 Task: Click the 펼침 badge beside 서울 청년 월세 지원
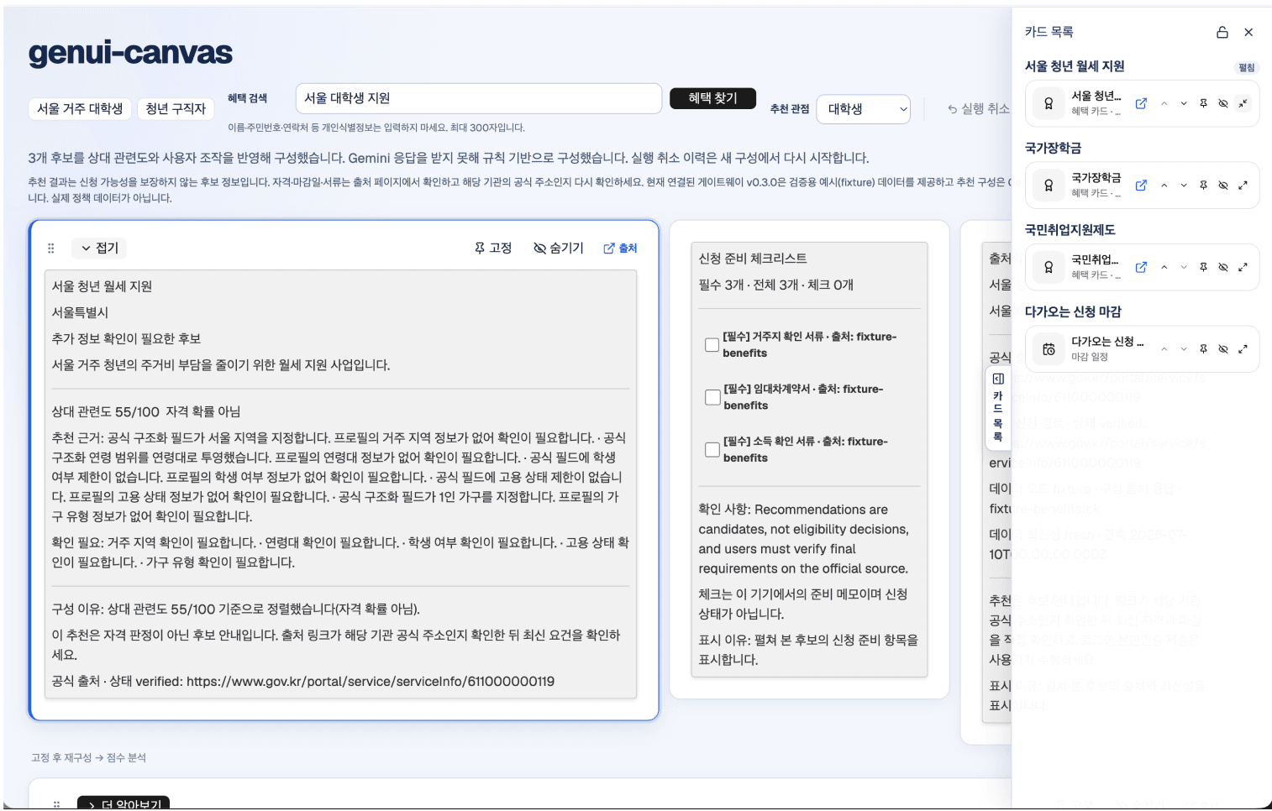1247,68
